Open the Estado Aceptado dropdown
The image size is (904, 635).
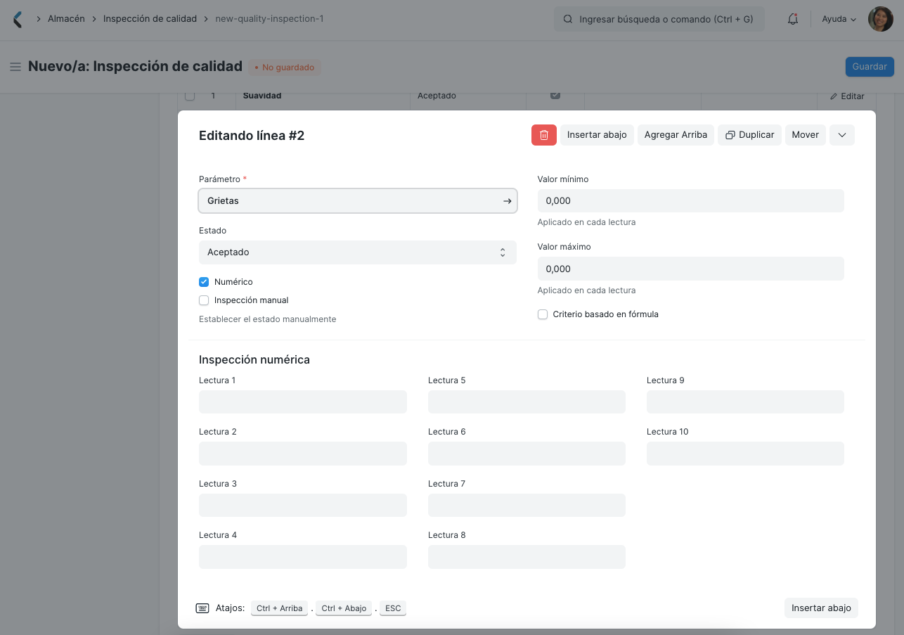[358, 252]
